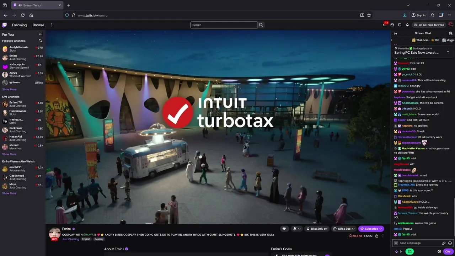Expand the pinned Spring PC Sale message

click(x=448, y=52)
